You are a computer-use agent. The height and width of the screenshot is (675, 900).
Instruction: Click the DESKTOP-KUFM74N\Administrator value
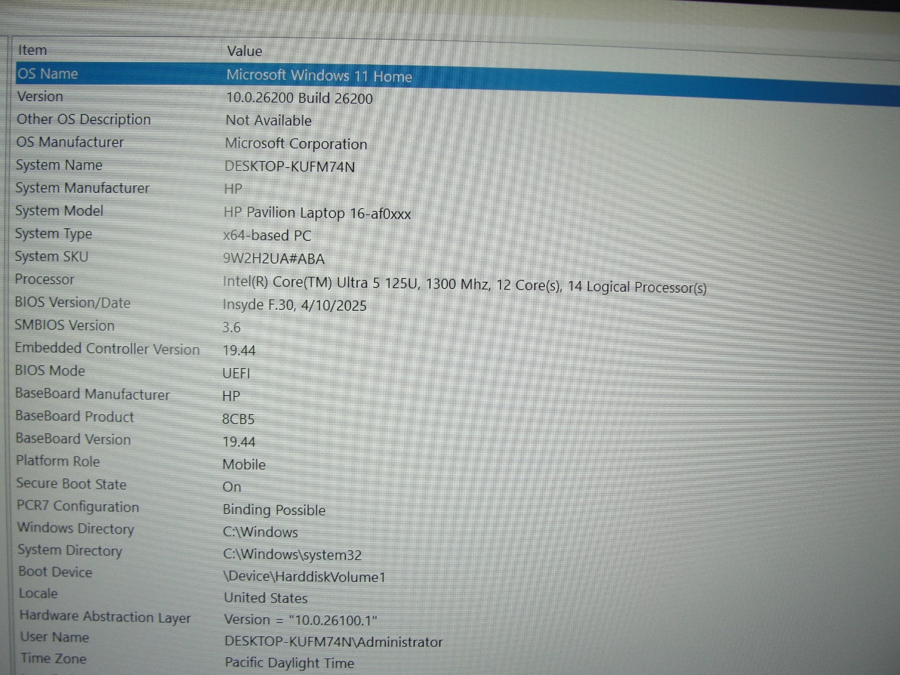pyautogui.click(x=334, y=642)
